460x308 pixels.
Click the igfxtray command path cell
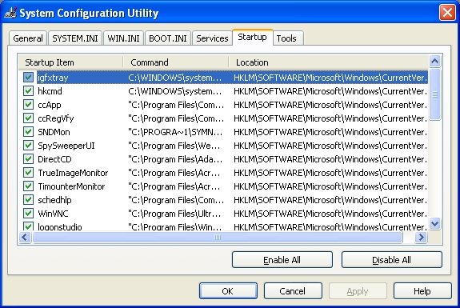coord(175,78)
